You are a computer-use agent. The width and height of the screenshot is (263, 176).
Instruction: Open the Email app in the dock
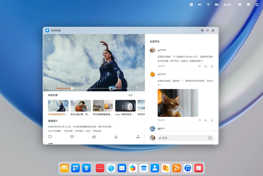click(x=122, y=168)
